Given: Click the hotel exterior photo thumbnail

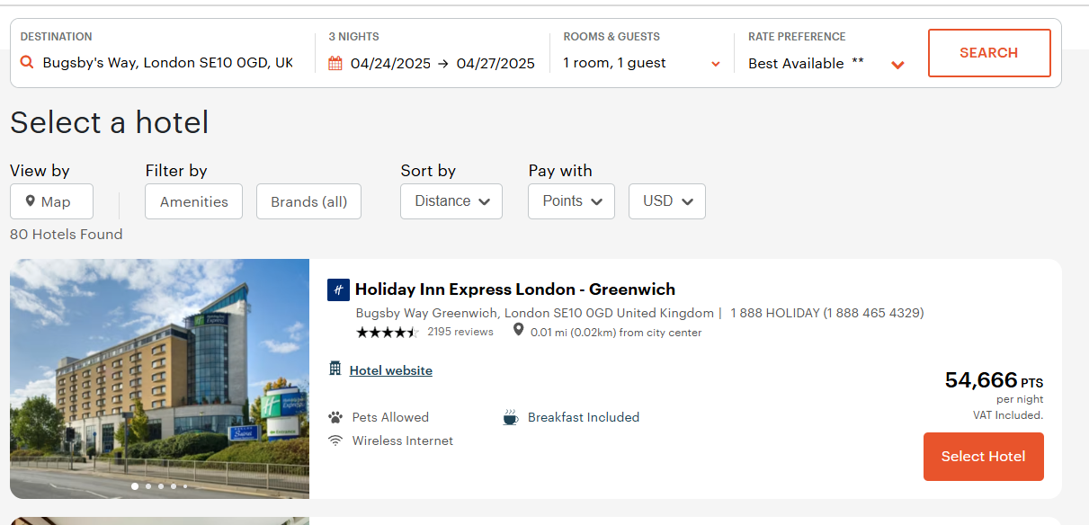Looking at the screenshot, I should tap(159, 378).
